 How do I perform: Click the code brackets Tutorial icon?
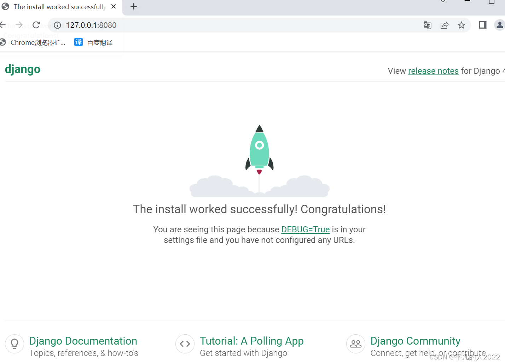[x=185, y=344]
